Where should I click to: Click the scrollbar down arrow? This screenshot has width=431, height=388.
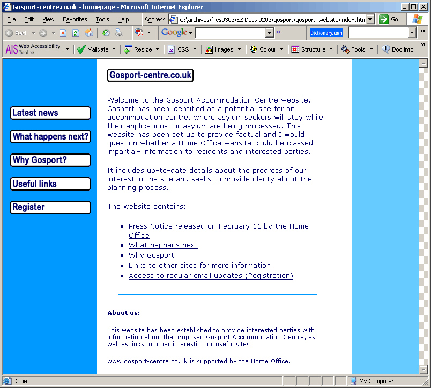point(423,370)
